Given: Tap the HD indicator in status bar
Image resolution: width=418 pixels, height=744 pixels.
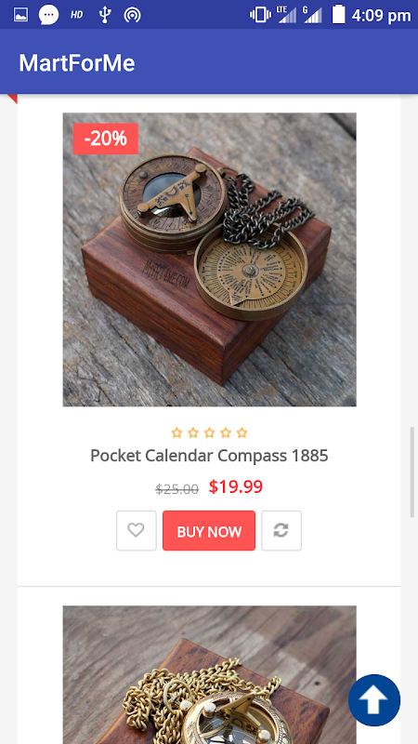Looking at the screenshot, I should 76,15.
